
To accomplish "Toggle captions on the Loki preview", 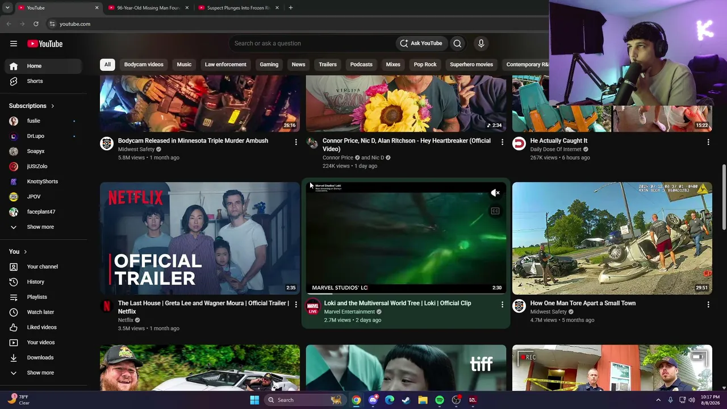I will click(495, 211).
